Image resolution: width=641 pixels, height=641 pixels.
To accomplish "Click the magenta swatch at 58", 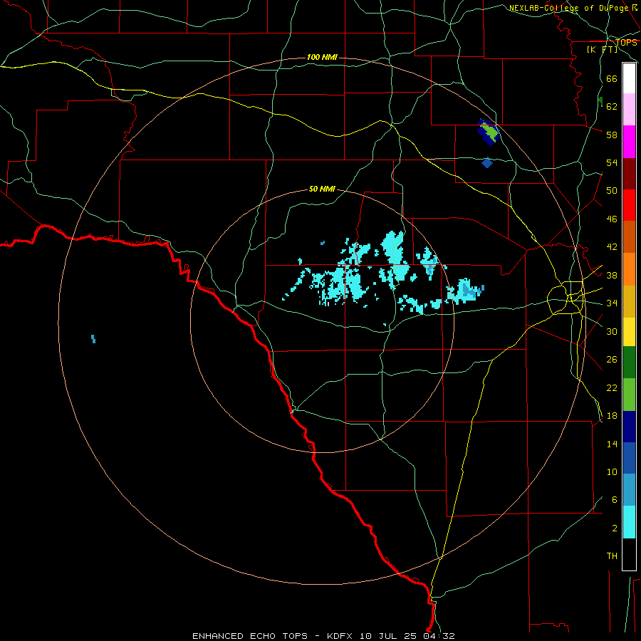I will coord(629,142).
